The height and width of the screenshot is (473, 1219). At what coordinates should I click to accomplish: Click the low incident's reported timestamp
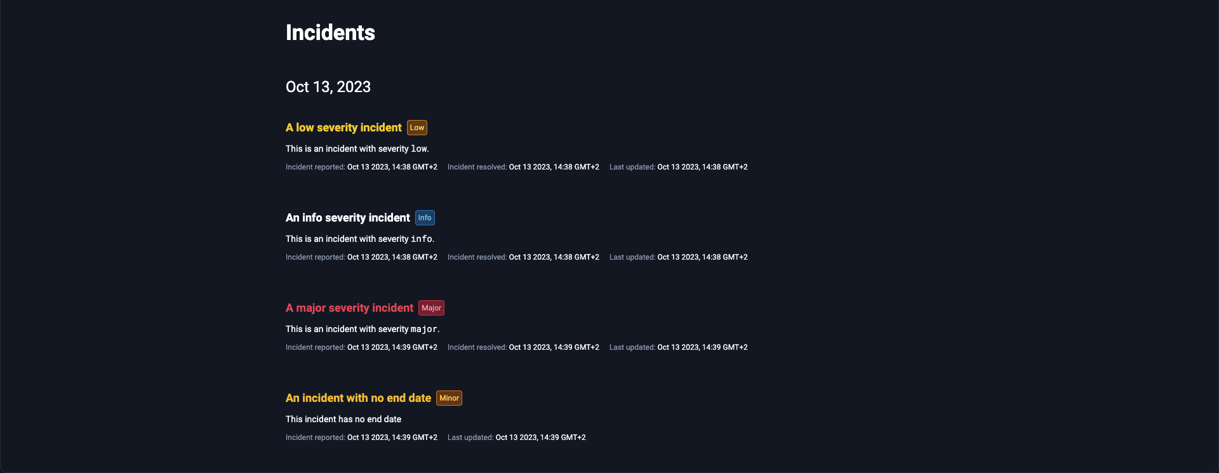[x=392, y=167]
